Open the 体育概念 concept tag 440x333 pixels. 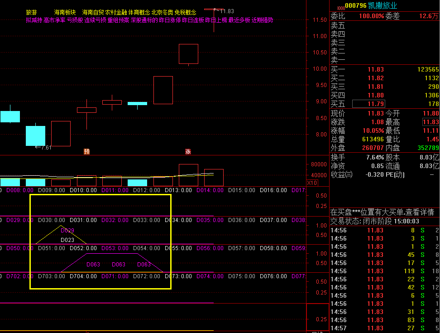click(139, 12)
